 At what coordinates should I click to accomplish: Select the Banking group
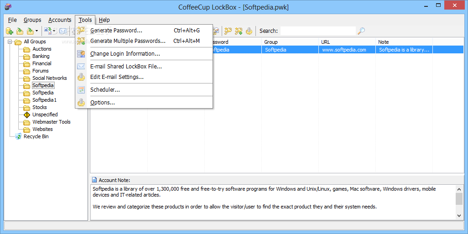tap(41, 56)
